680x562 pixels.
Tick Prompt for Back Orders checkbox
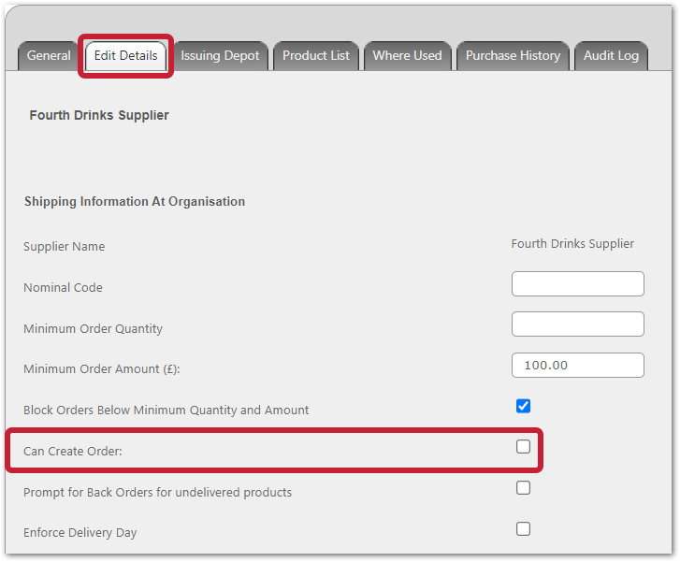(x=524, y=488)
